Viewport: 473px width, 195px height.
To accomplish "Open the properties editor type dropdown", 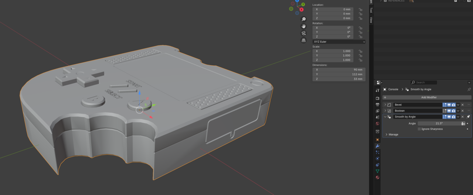I will pos(379,83).
